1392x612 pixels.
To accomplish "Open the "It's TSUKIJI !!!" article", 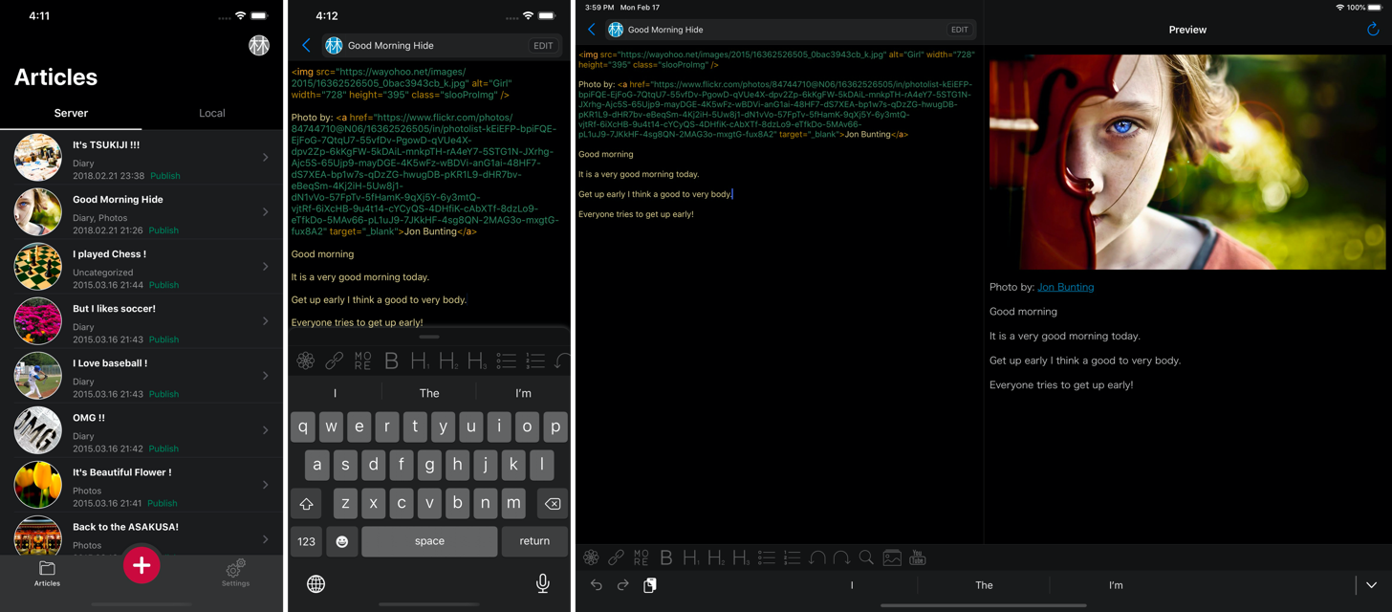I will [x=141, y=158].
